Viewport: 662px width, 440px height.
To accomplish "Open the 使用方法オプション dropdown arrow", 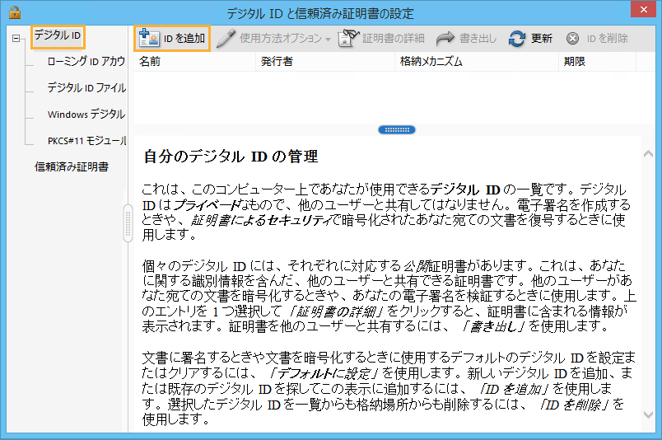I will pos(328,40).
